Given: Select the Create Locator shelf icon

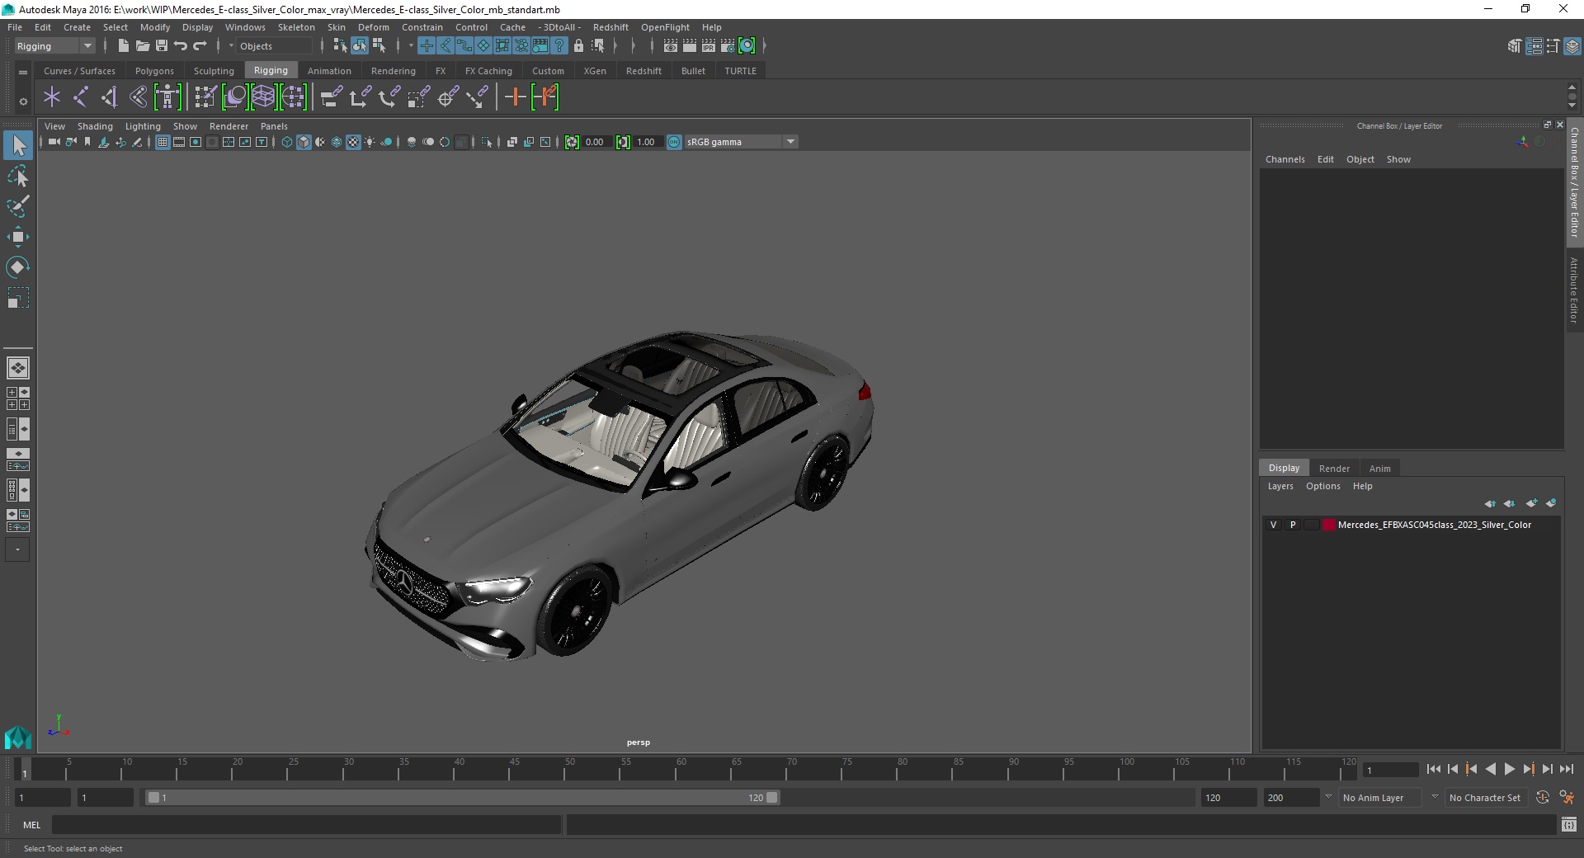Looking at the screenshot, I should coord(52,97).
